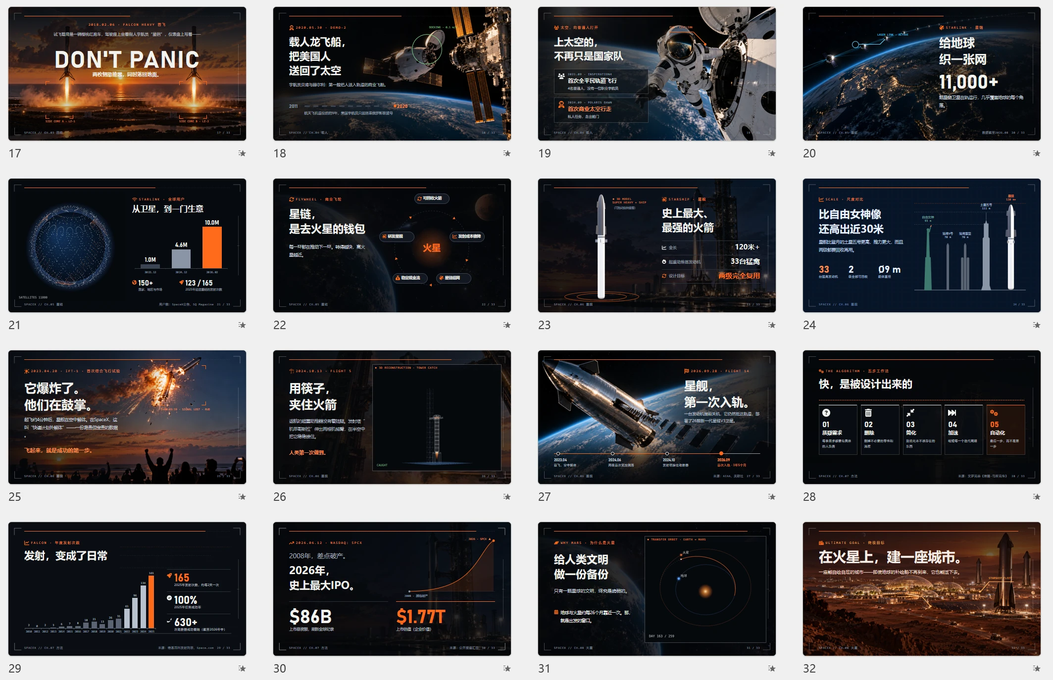Open slide 28 five-step algorithm thumbnail

[922, 417]
